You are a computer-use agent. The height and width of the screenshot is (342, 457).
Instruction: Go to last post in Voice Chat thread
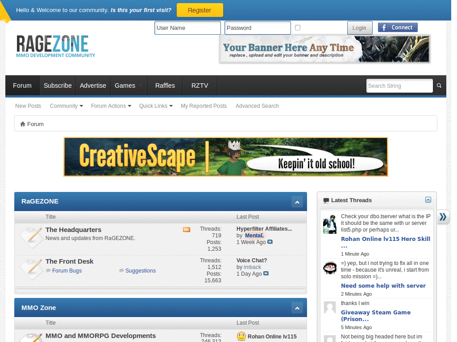tap(266, 274)
